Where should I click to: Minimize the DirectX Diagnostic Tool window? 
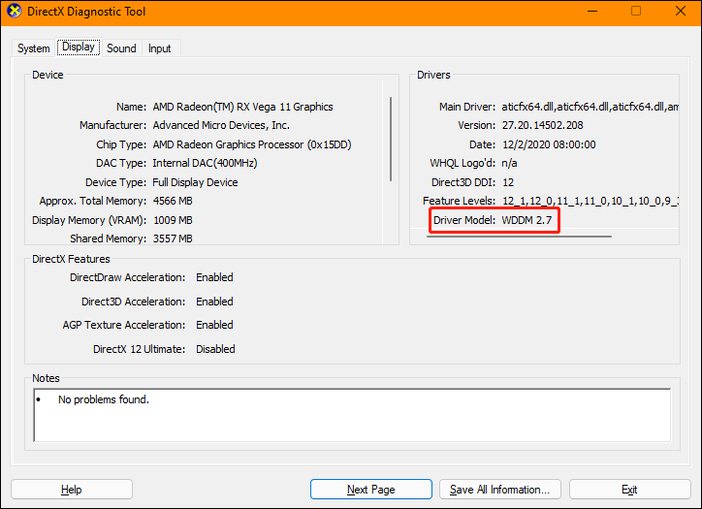tap(592, 12)
